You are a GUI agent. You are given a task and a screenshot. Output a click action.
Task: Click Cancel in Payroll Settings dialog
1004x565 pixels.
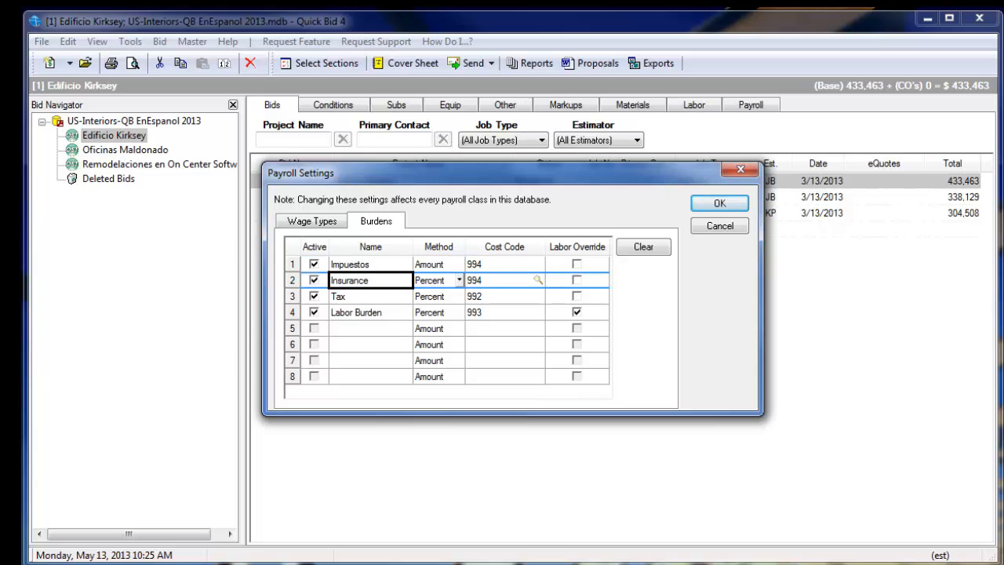coord(720,226)
